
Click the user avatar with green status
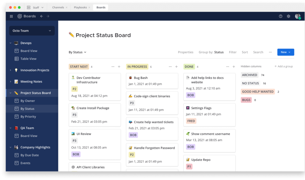[298, 16]
